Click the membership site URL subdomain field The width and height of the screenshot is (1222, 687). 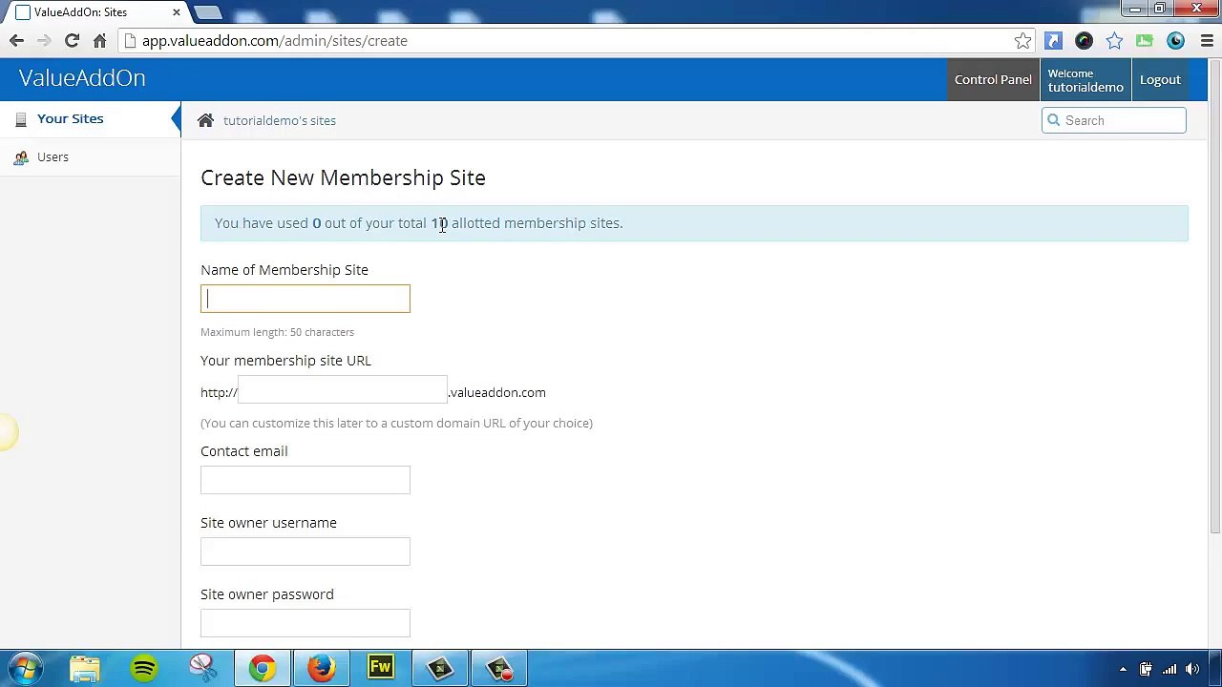(x=343, y=389)
